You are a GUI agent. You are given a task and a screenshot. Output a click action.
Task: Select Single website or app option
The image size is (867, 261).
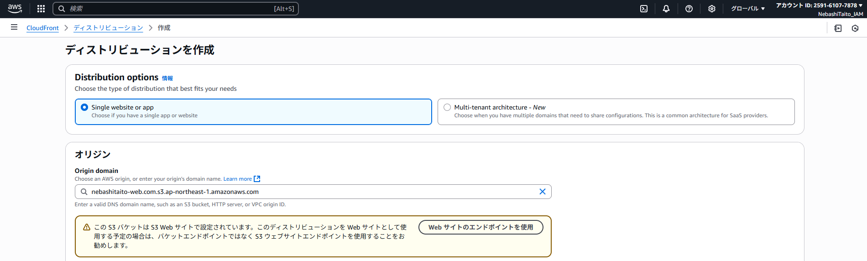[84, 107]
